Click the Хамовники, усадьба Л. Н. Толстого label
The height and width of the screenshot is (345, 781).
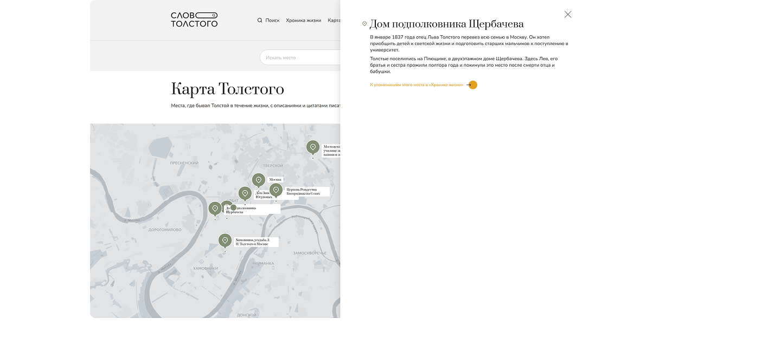pos(256,242)
